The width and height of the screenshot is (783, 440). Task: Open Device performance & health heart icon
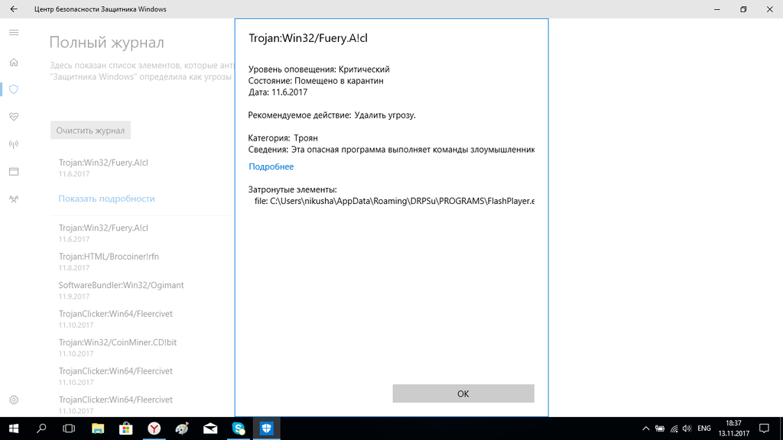pyautogui.click(x=14, y=117)
